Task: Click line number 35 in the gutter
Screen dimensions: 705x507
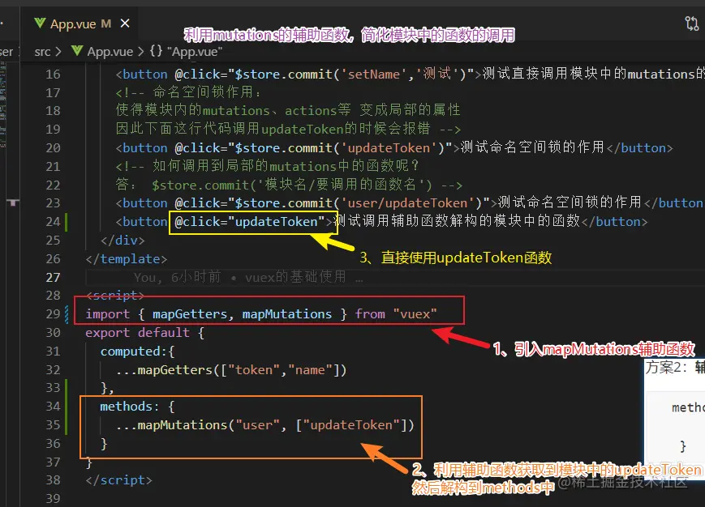Action: point(53,425)
